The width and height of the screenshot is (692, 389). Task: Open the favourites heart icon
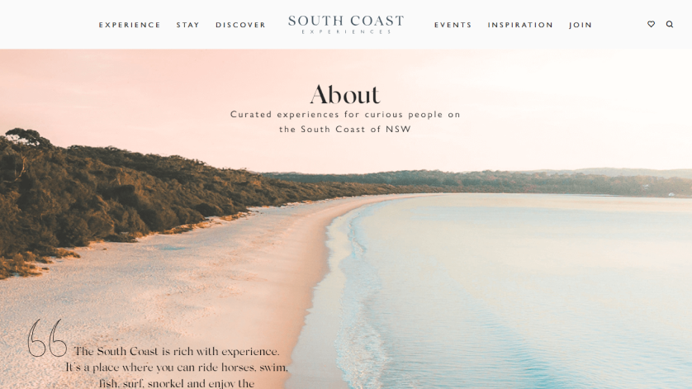click(x=651, y=24)
